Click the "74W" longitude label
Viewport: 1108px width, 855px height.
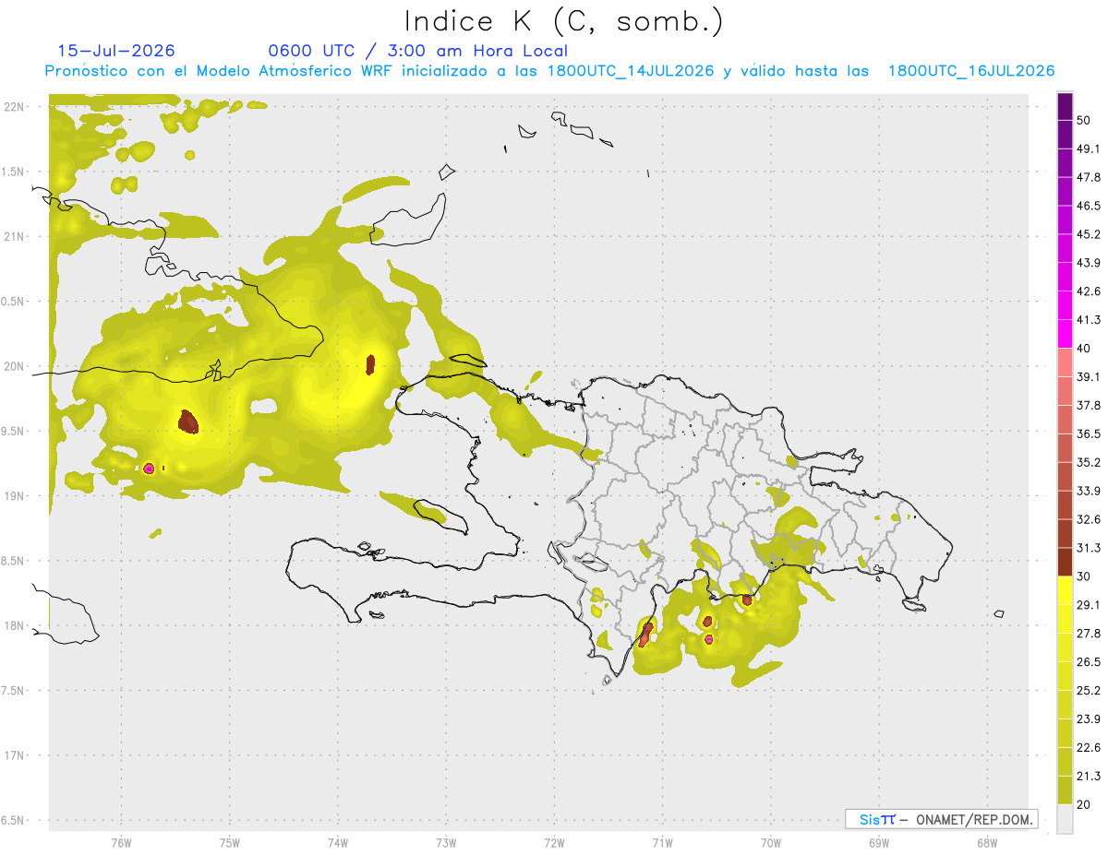[337, 842]
